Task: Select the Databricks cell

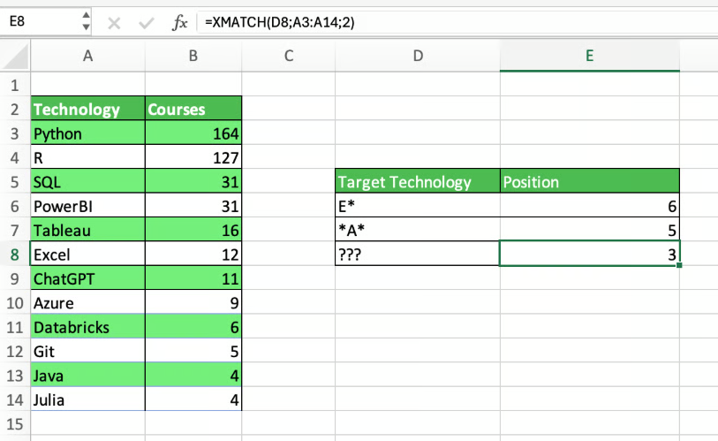Action: pyautogui.click(x=87, y=327)
